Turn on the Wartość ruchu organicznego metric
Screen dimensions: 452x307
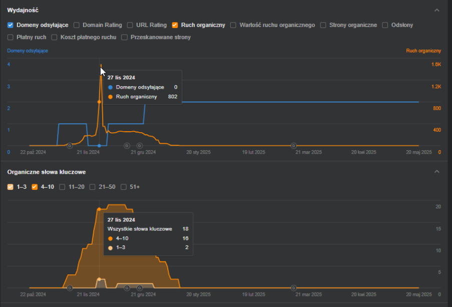point(233,25)
